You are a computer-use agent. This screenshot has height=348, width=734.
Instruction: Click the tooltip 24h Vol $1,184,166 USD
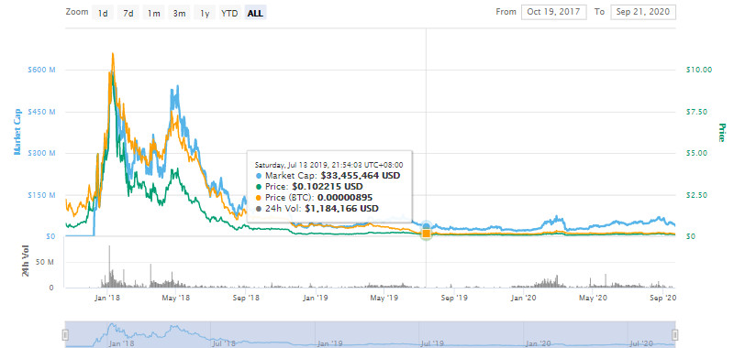pos(341,208)
